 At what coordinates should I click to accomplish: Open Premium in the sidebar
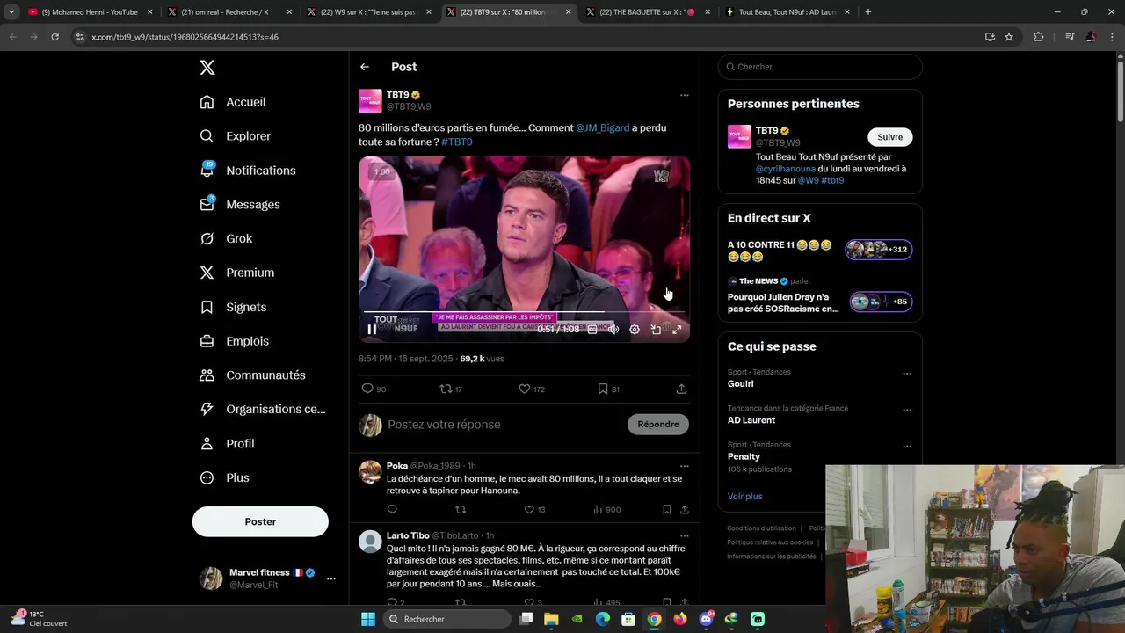coord(237,273)
